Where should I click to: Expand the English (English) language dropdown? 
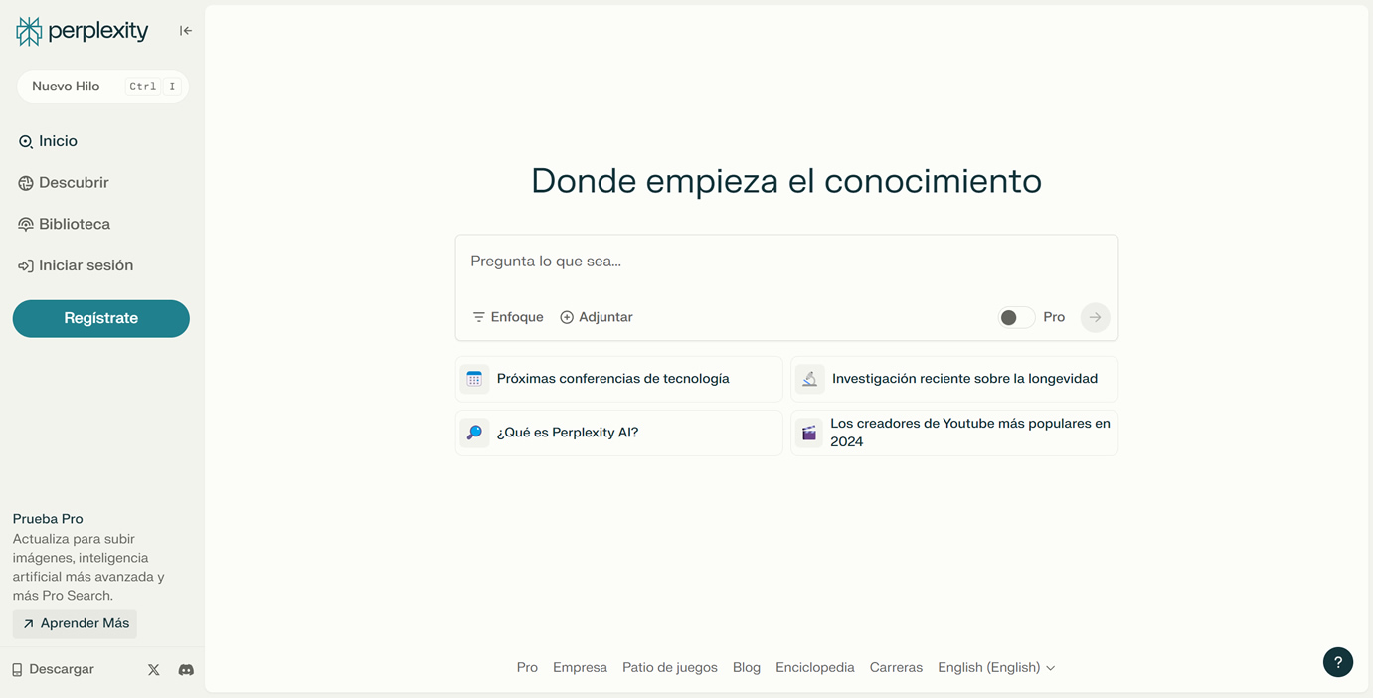(996, 668)
